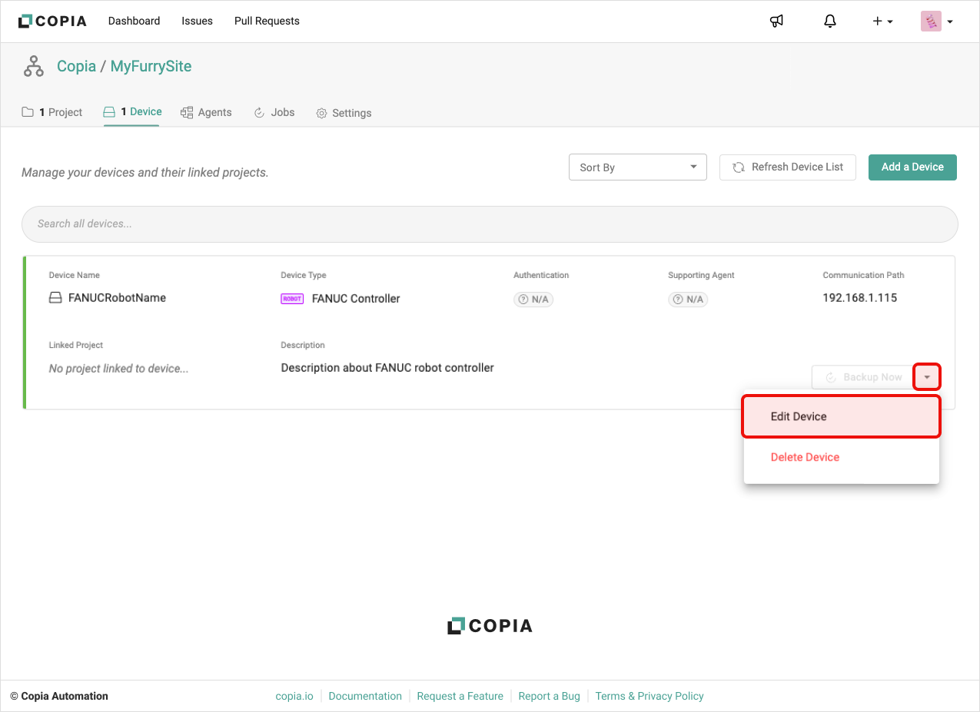Open the plus create-new dropdown
Screen dimensions: 980x712
tap(882, 22)
